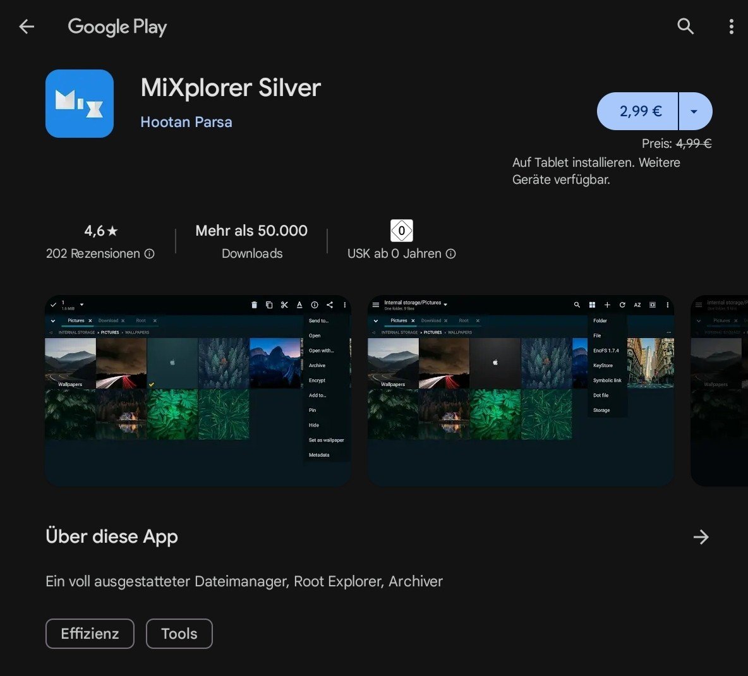This screenshot has height=676, width=748.
Task: Open developer page Hootan Parsa
Action: [186, 122]
